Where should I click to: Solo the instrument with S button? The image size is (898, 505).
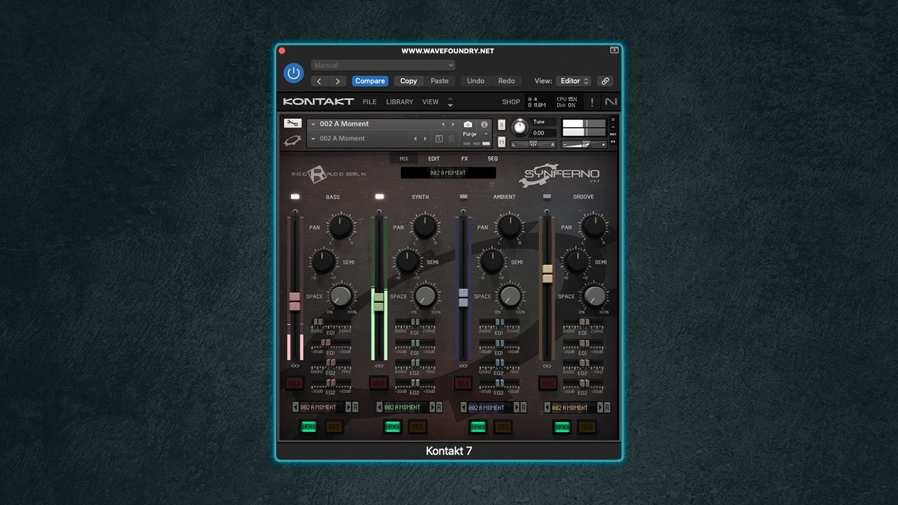coord(501,125)
